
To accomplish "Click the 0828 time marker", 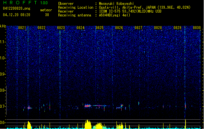I will [158, 28].
